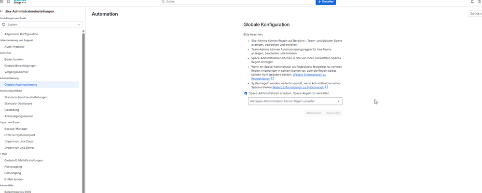This screenshot has height=193, width=482.
Task: Open Standard-Dashboard in sidebar
Action: click(x=18, y=103)
